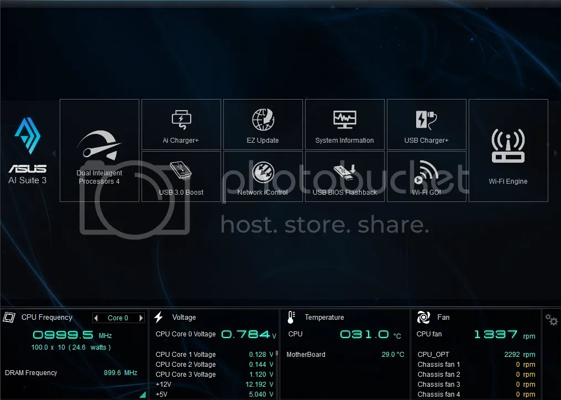
Task: Click the Chassis fan 2 row
Action: tap(476, 375)
